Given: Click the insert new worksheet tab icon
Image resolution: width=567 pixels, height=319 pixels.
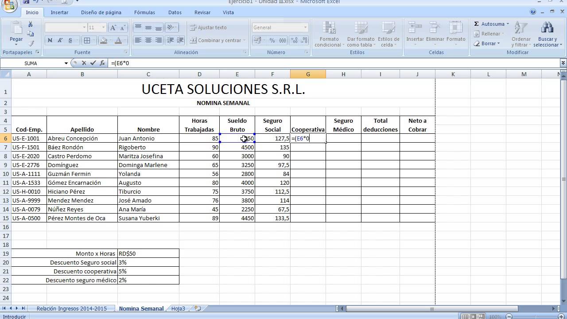Looking at the screenshot, I should click(198, 308).
